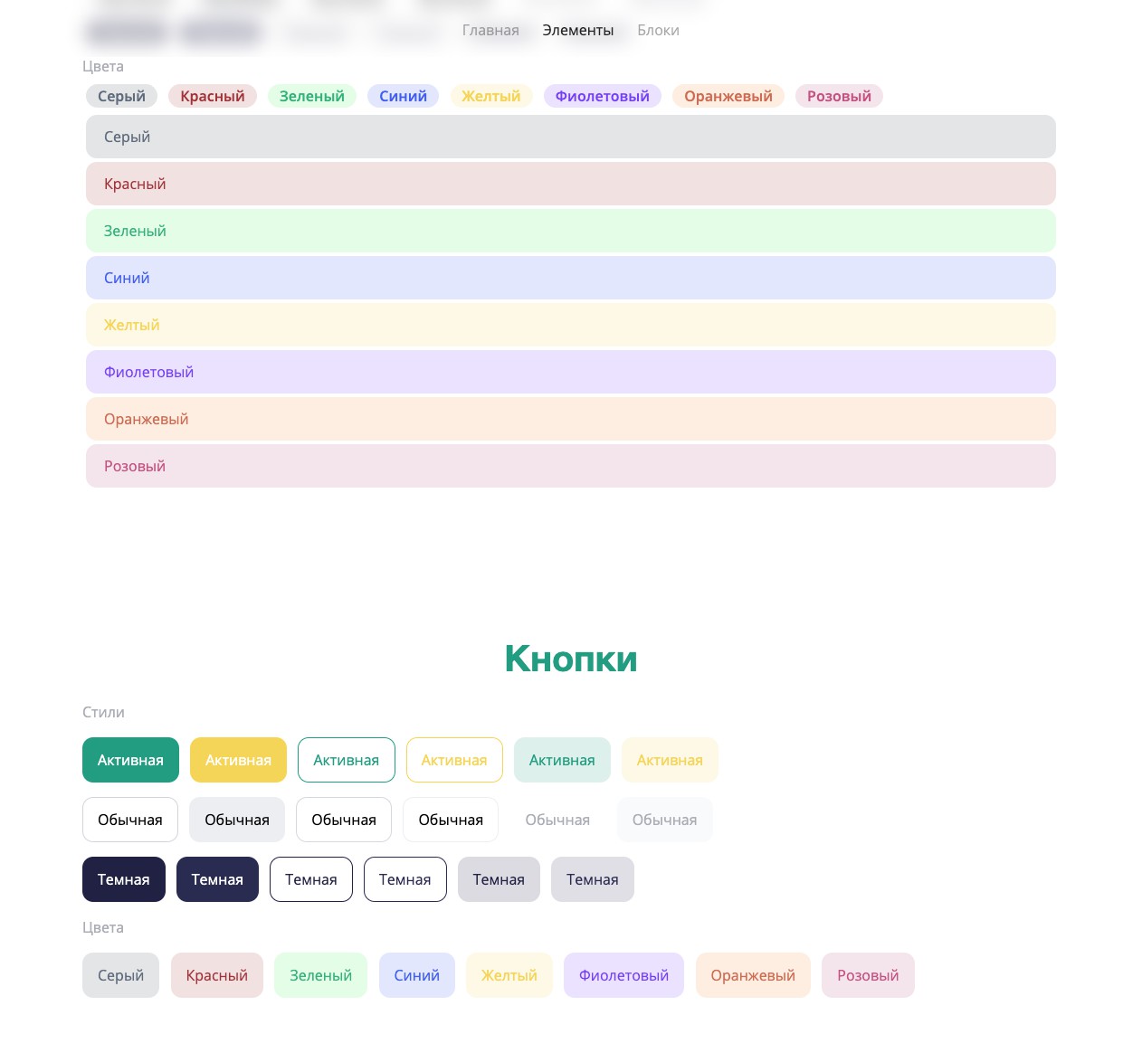Select the full-width Синий color bar
Image resolution: width=1142 pixels, height=1053 pixels.
[x=571, y=278]
